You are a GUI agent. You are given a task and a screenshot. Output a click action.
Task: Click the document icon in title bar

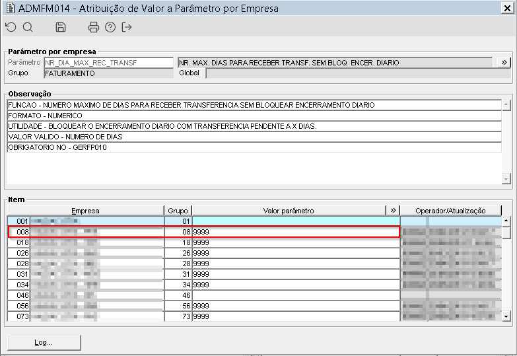(11, 8)
